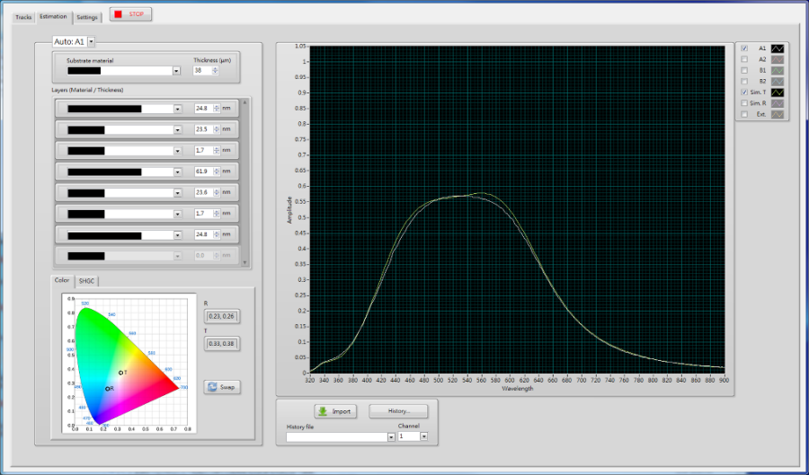Click the 61.9 nm thickness field
809x475 pixels.
coord(203,172)
